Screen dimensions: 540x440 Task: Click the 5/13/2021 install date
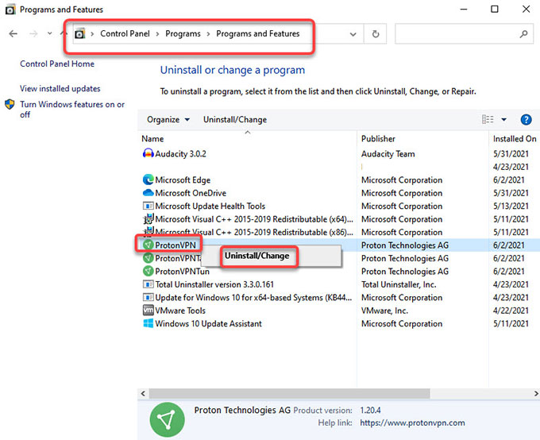click(511, 206)
